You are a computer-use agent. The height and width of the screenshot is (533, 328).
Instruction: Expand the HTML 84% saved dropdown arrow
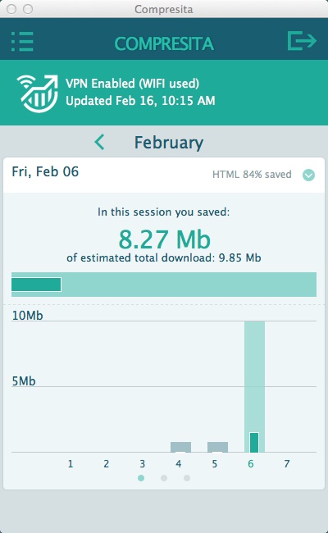pos(308,175)
